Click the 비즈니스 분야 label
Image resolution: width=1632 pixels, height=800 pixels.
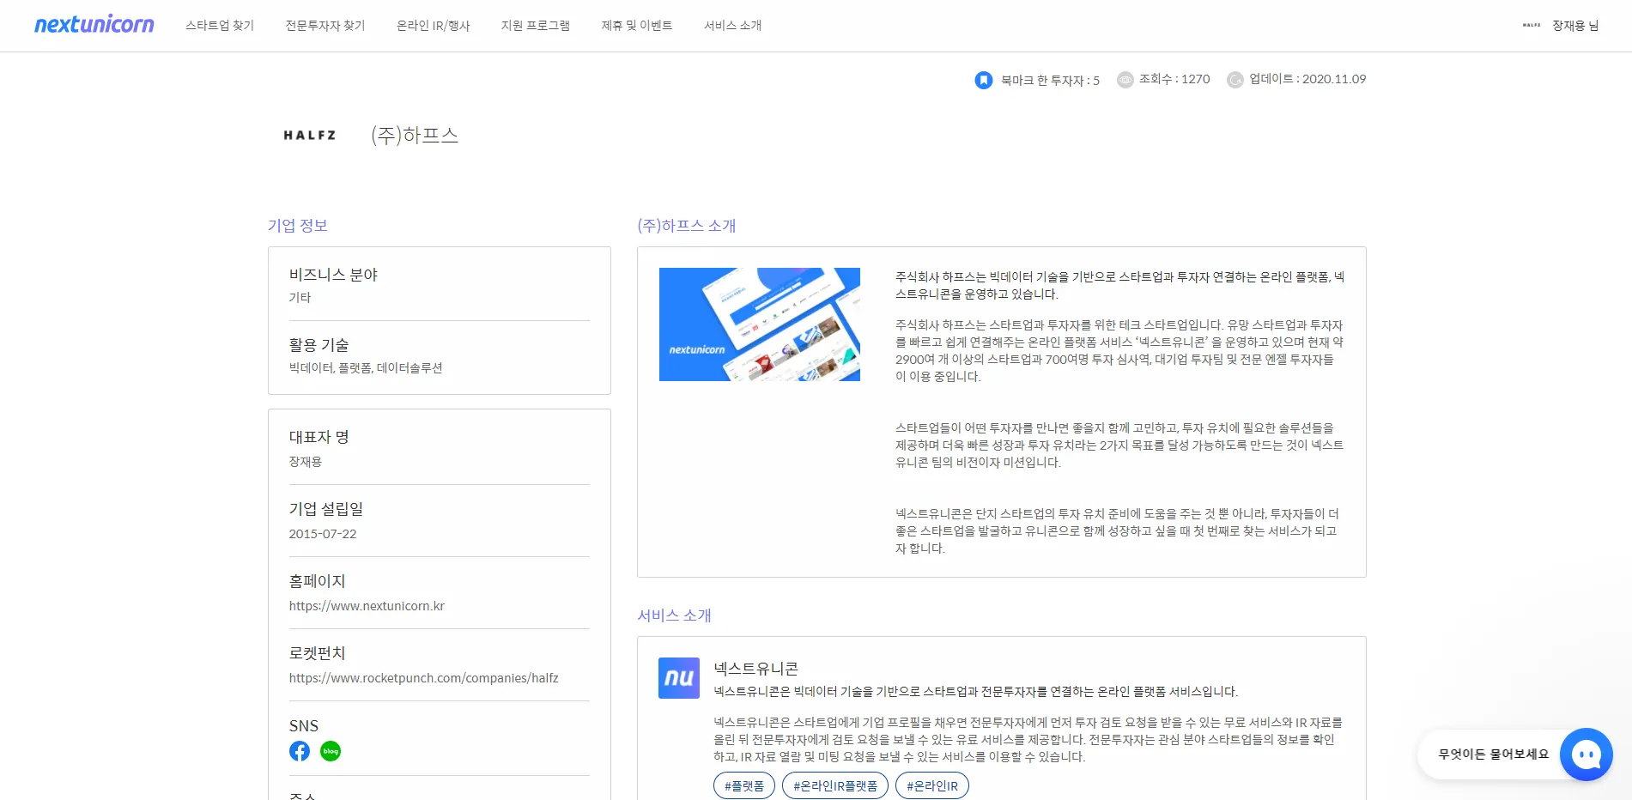click(334, 275)
